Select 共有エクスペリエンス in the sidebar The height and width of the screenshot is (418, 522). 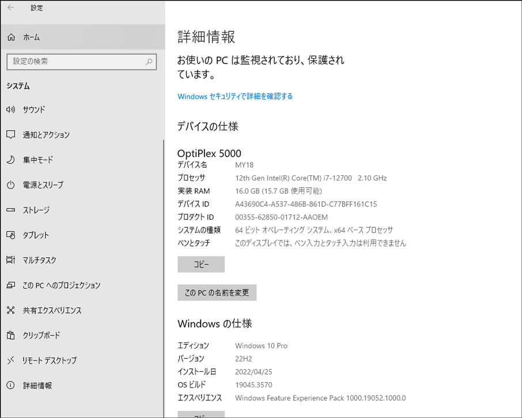pyautogui.click(x=82, y=310)
